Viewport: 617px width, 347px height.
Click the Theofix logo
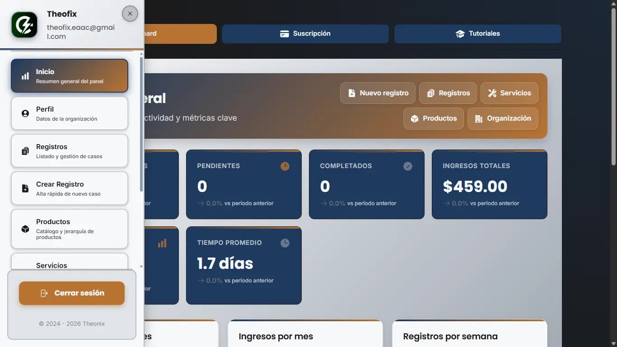click(x=24, y=24)
